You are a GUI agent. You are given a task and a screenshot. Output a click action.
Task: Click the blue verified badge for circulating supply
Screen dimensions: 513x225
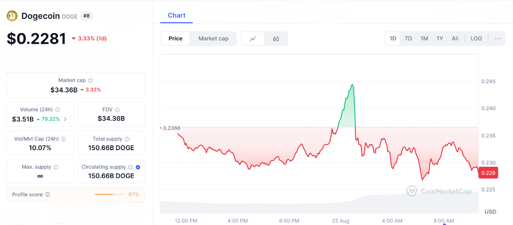[138, 167]
